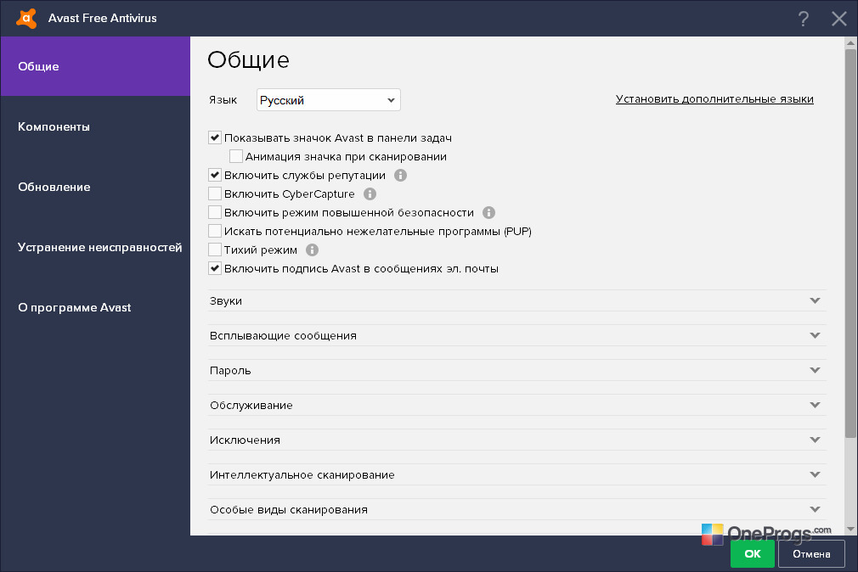Click the vertical scrollbar thumb

(x=850, y=244)
